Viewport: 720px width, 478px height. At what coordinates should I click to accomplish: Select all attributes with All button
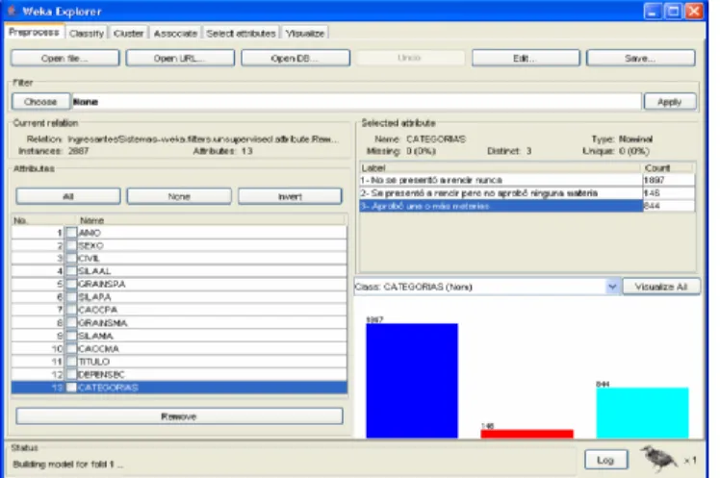68,196
